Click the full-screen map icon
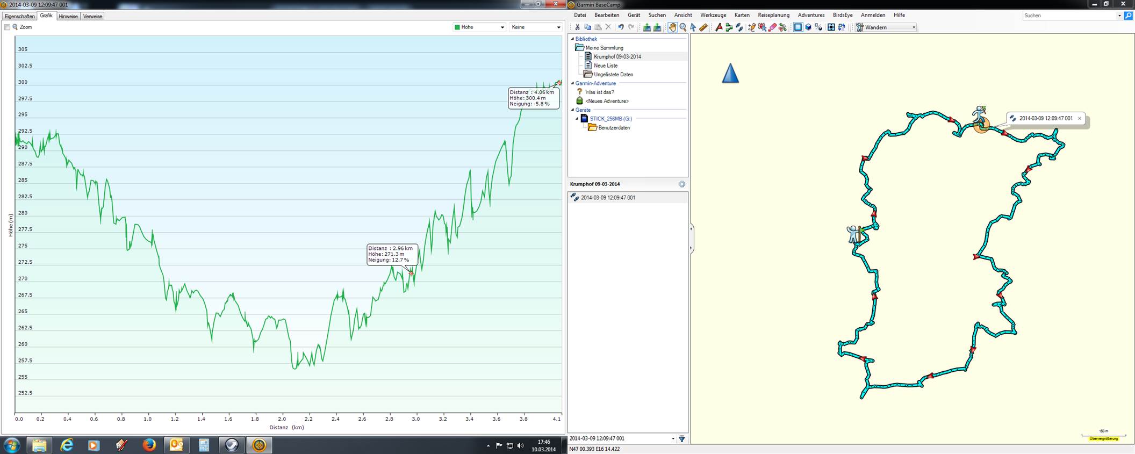1135x454 pixels. click(831, 27)
